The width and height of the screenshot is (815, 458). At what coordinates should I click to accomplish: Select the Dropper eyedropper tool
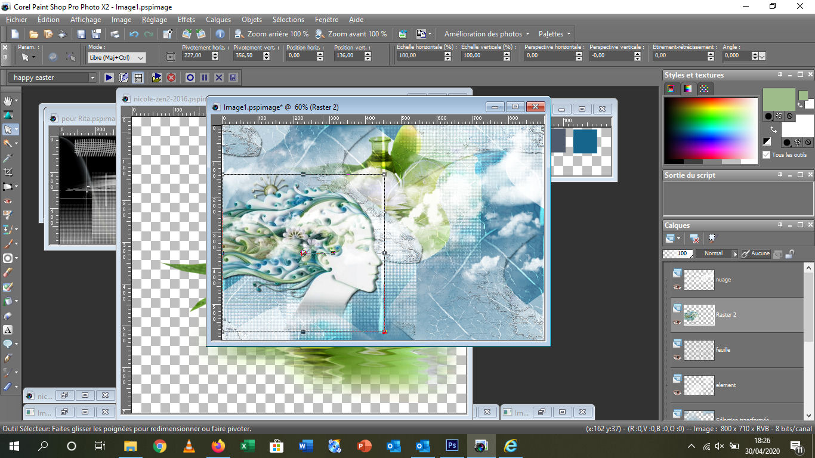click(x=8, y=158)
